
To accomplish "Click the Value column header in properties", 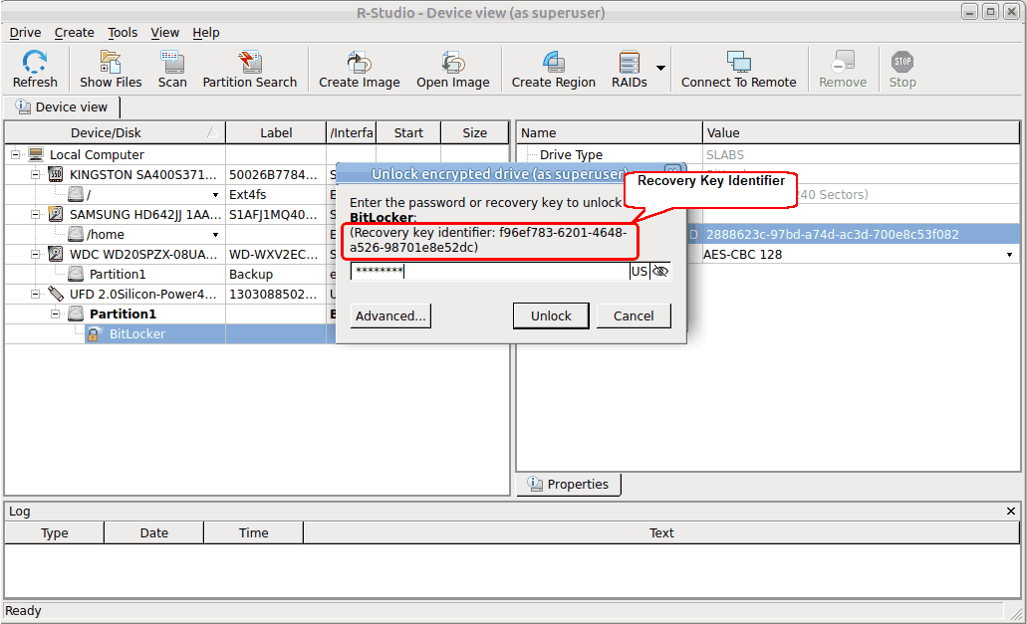I will pos(862,132).
